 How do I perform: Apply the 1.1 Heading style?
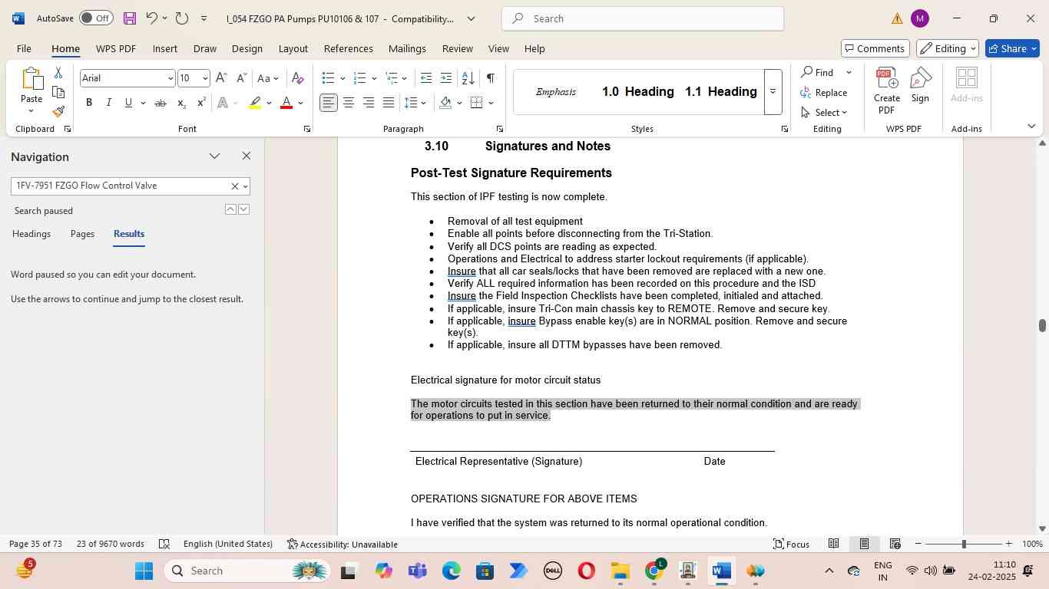[x=720, y=92]
